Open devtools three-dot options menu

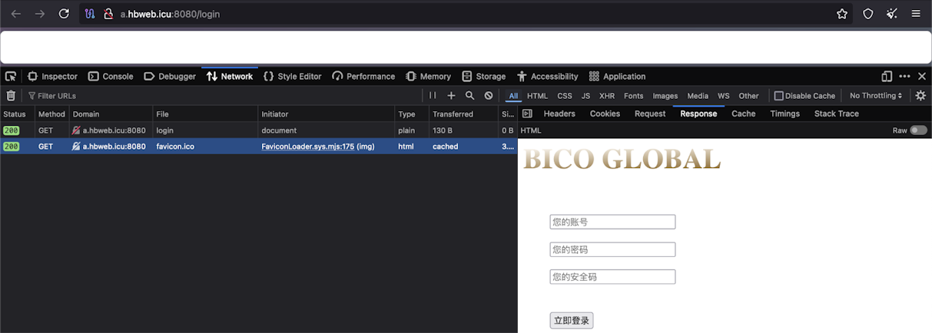coord(904,77)
